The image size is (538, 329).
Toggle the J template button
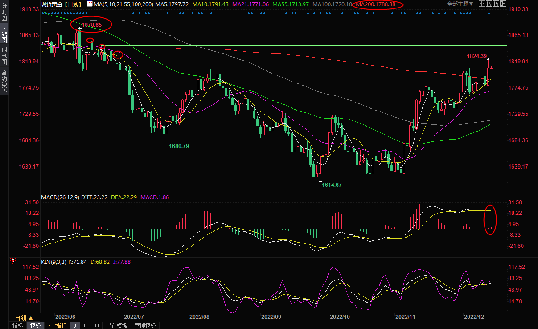pyautogui.click(x=75, y=325)
